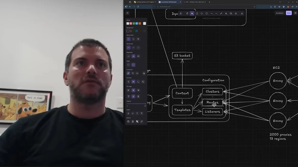Select the Rectangle tool
The height and width of the screenshot is (167, 298).
[197, 13]
